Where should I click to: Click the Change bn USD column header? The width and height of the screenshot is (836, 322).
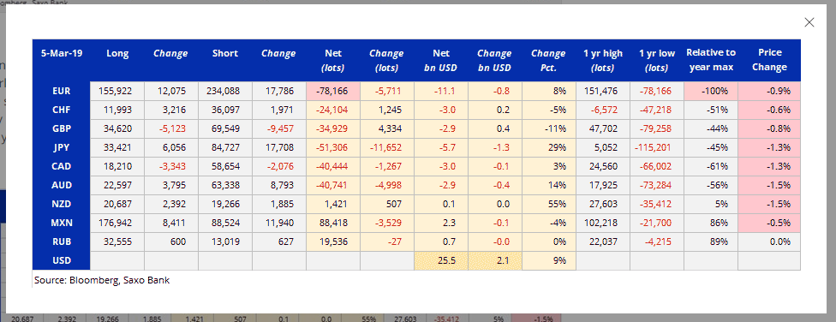tap(495, 60)
